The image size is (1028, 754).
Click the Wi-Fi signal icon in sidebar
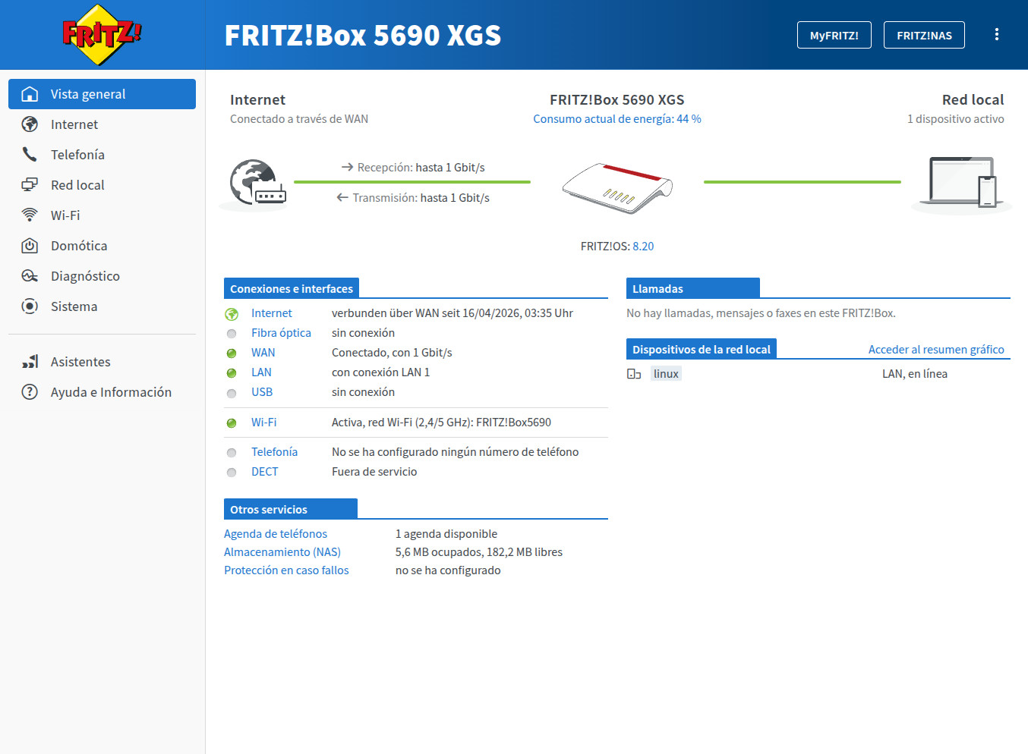coord(30,215)
